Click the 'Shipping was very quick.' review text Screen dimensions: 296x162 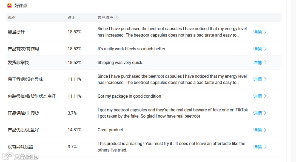120,63
